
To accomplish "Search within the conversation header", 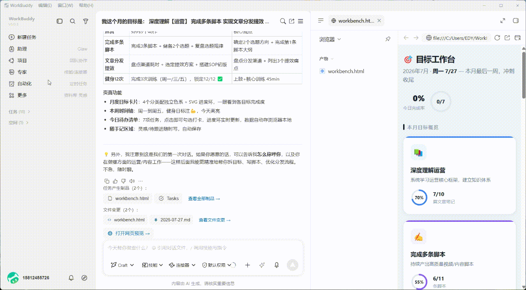I will click(283, 21).
